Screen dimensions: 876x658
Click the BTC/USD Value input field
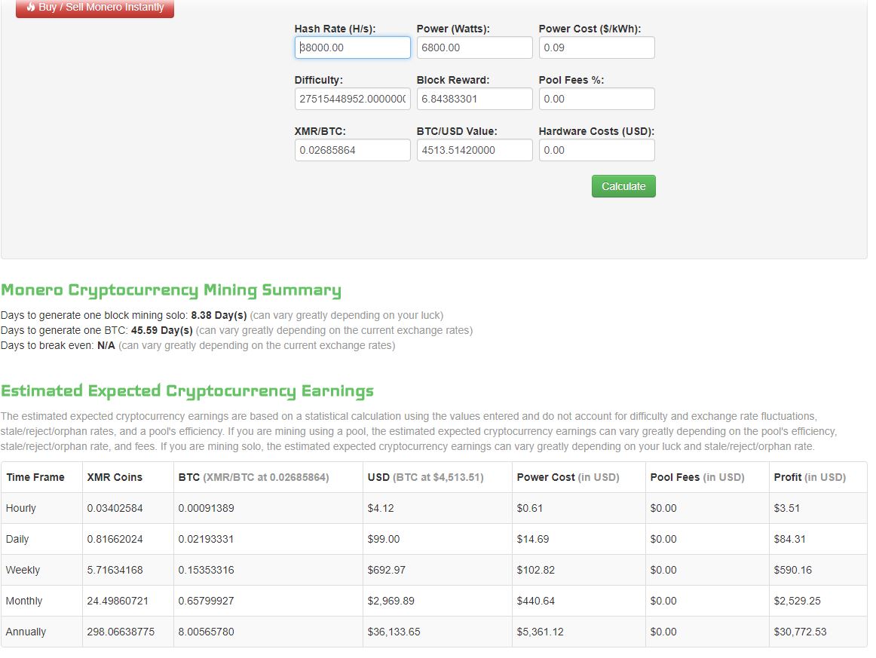pyautogui.click(x=474, y=150)
